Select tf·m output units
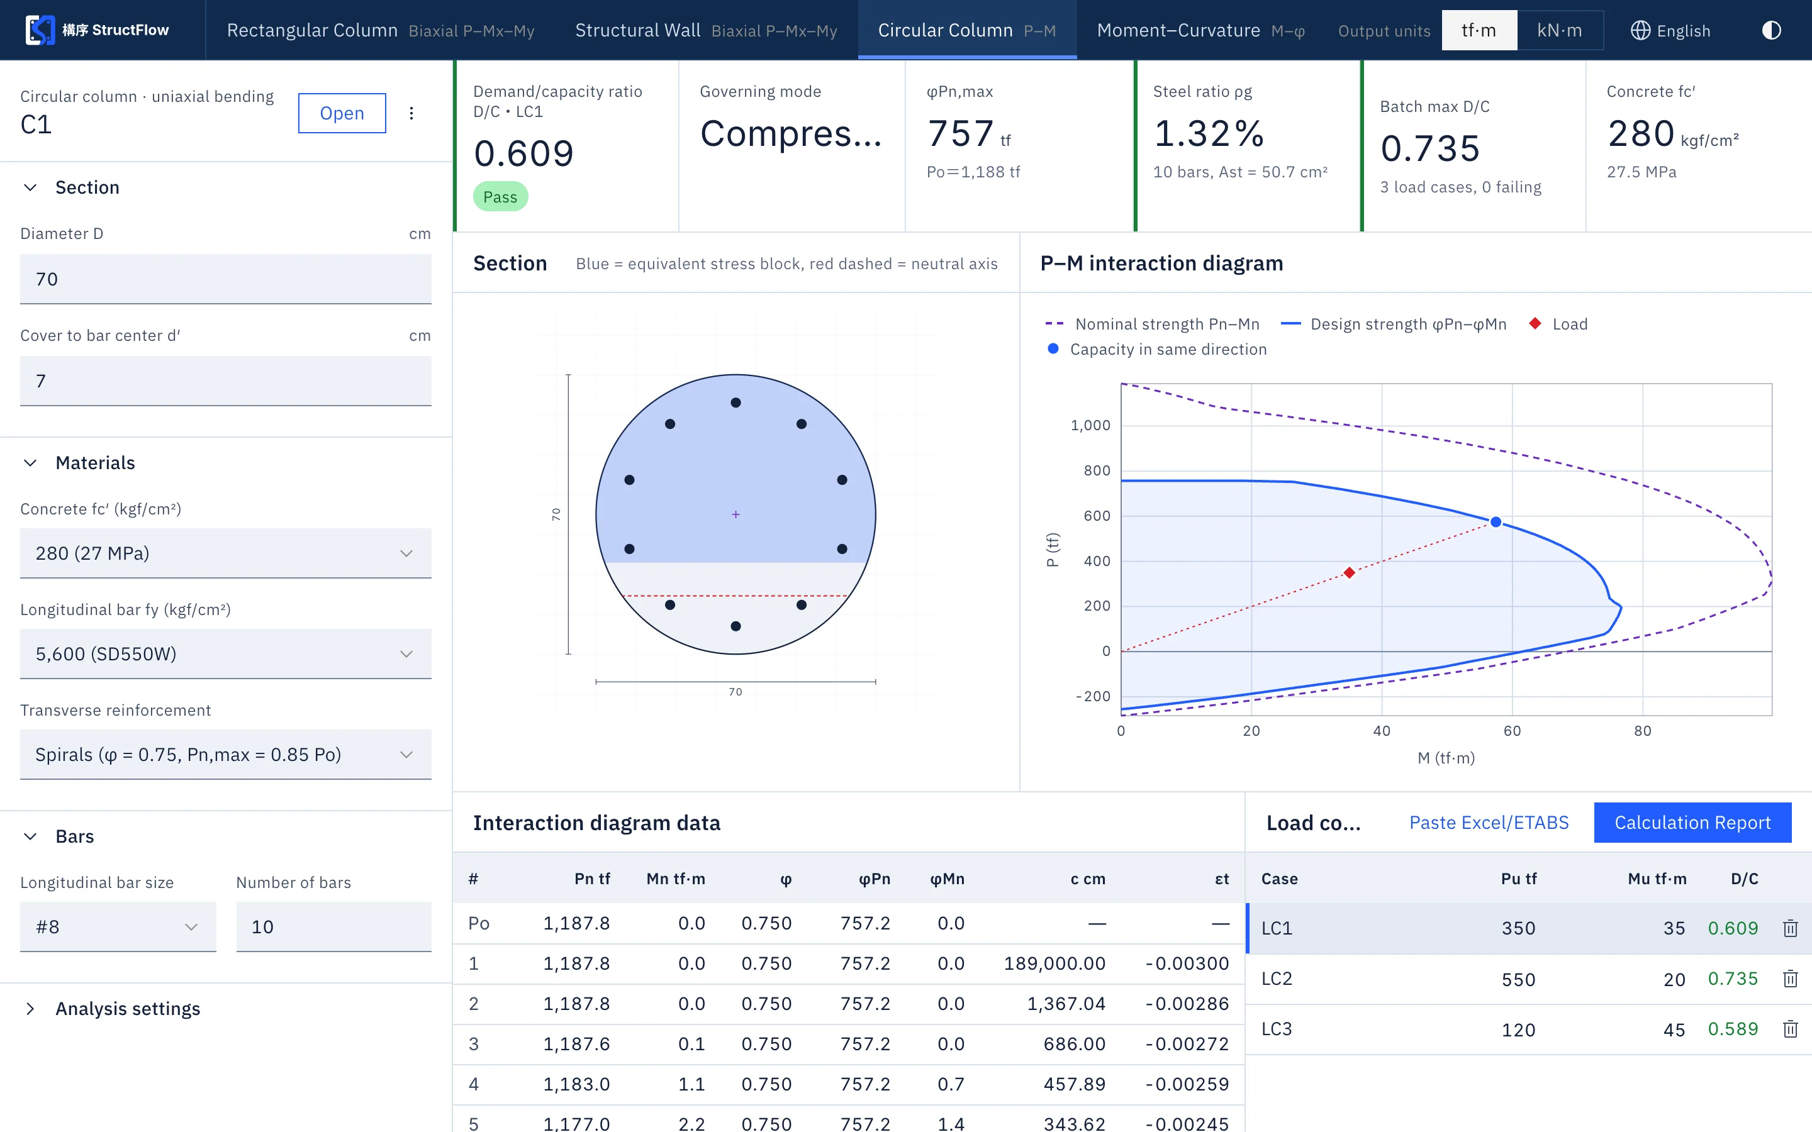This screenshot has height=1132, width=1812. coord(1479,30)
